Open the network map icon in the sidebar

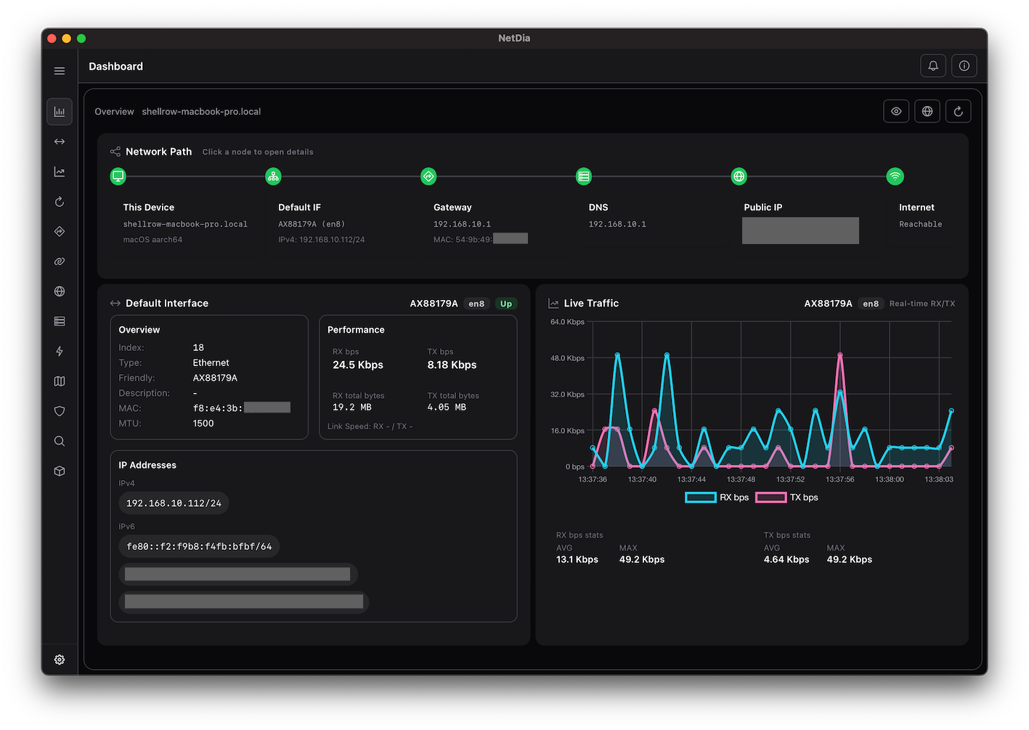60,381
